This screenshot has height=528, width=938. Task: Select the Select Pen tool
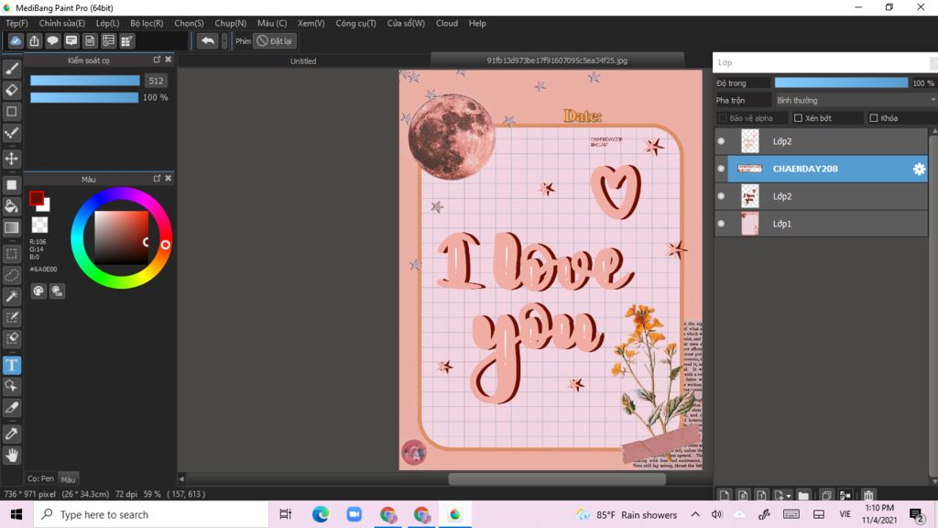11,317
